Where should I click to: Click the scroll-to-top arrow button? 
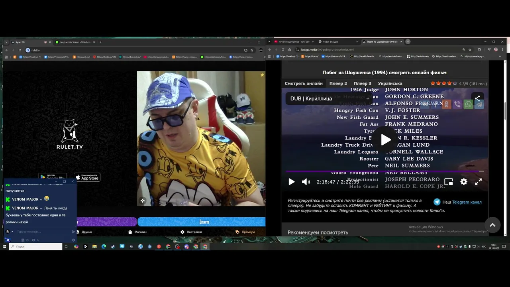[x=492, y=225]
